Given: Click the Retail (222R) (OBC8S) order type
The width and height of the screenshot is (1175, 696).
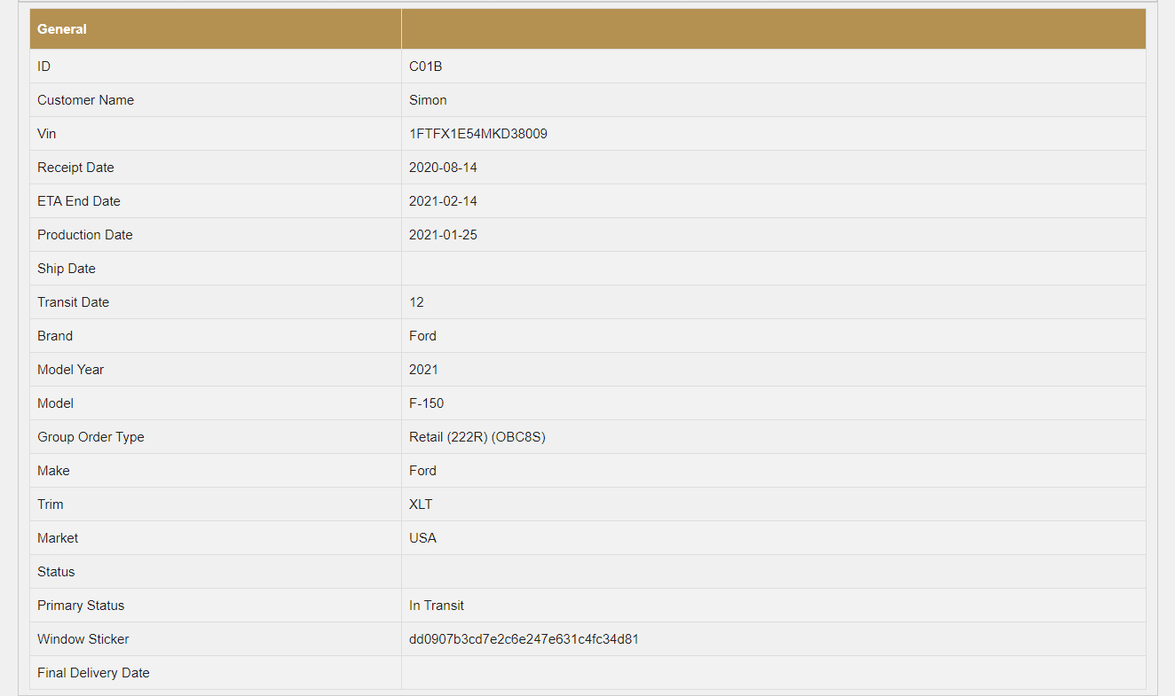Looking at the screenshot, I should click(x=477, y=437).
